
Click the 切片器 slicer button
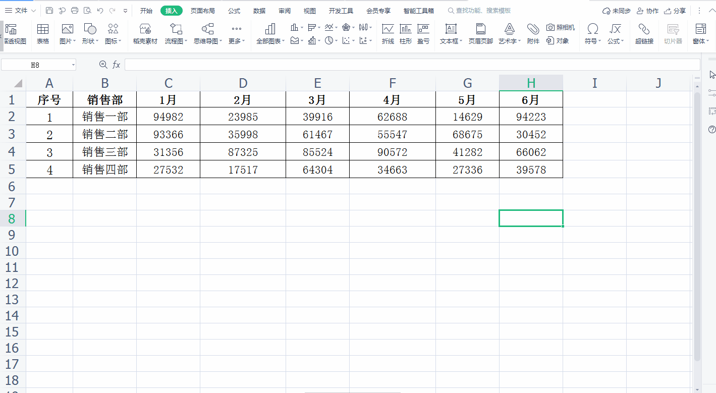tap(673, 34)
